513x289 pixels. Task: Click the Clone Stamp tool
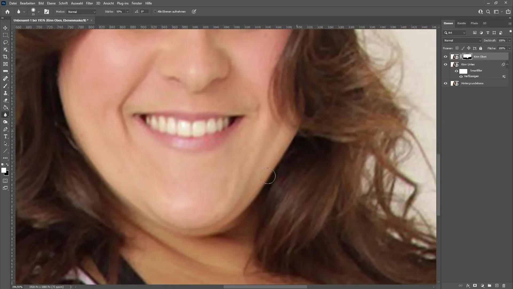[5, 93]
